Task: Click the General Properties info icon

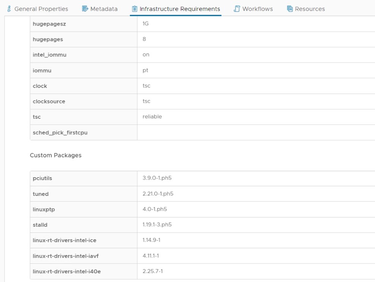Action: (9, 9)
